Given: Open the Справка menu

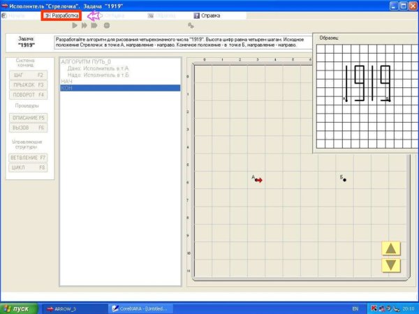Looking at the screenshot, I should coord(209,15).
